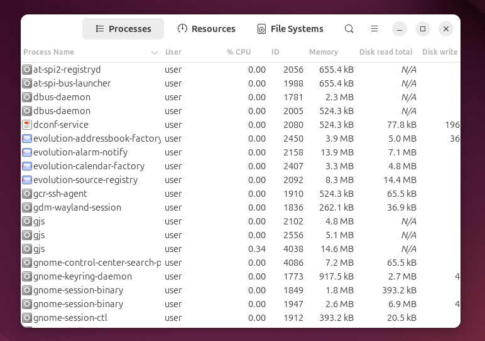This screenshot has width=485, height=341.
Task: Click the evolution-calendar-factory mail icon
Action: (x=27, y=166)
